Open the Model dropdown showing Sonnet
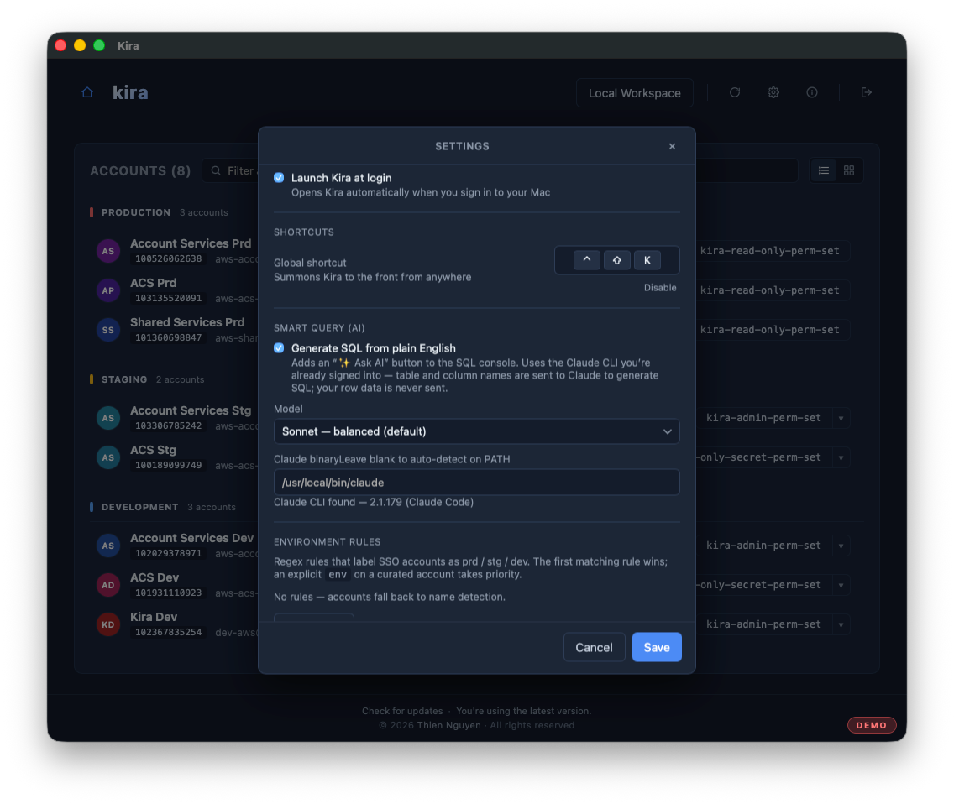 pyautogui.click(x=476, y=431)
